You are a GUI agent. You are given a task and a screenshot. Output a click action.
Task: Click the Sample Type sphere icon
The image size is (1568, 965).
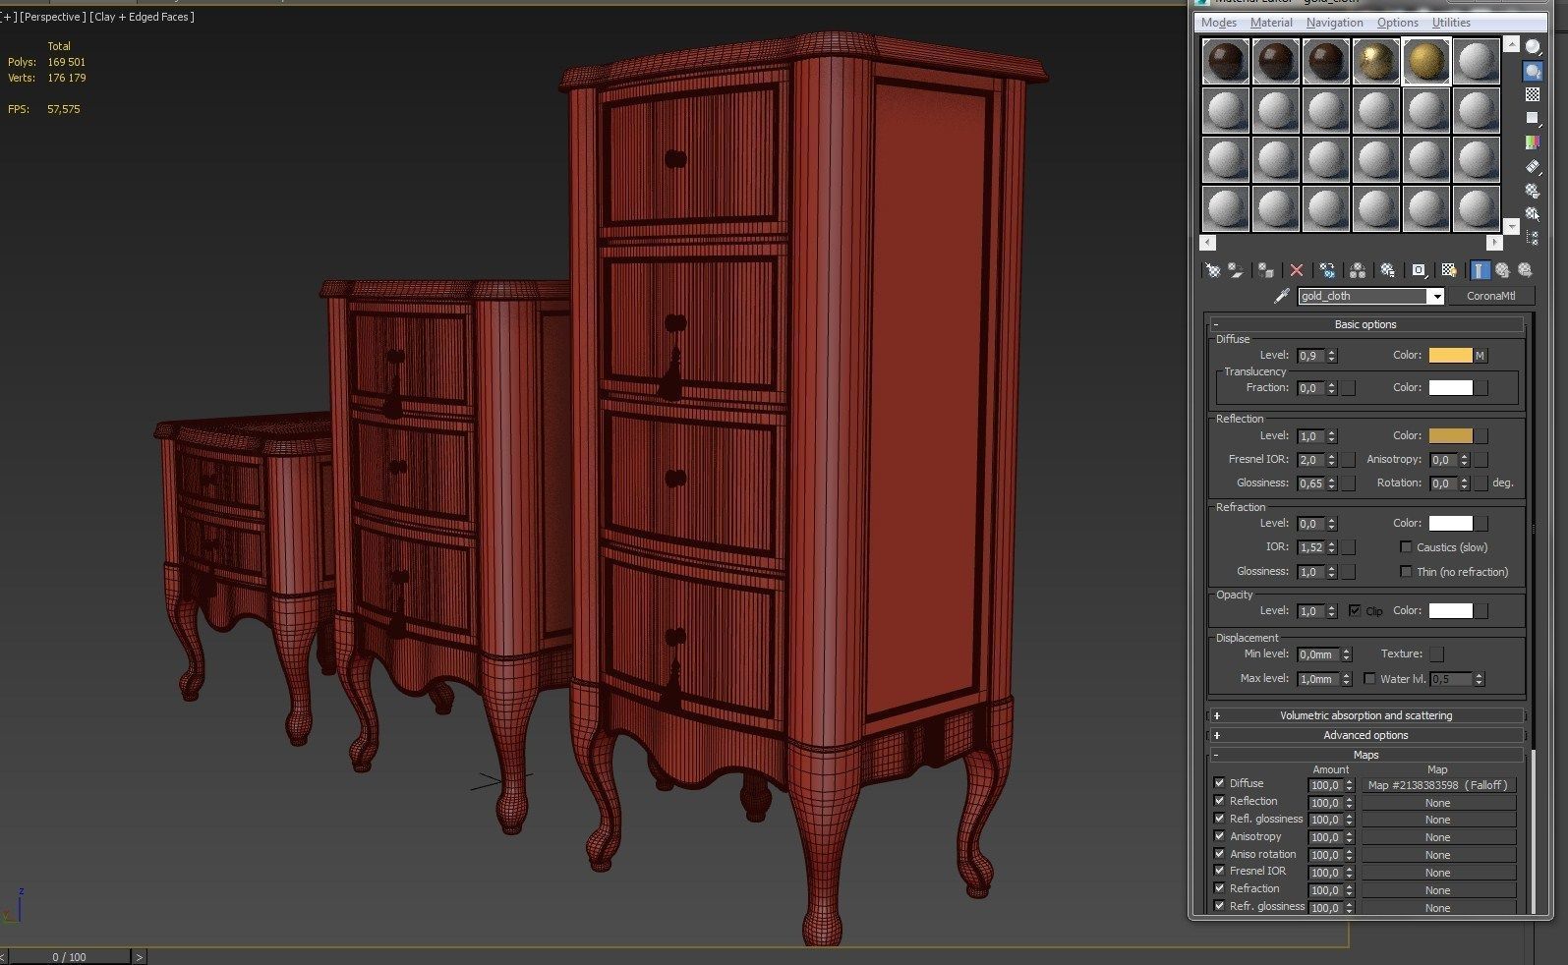(1533, 47)
